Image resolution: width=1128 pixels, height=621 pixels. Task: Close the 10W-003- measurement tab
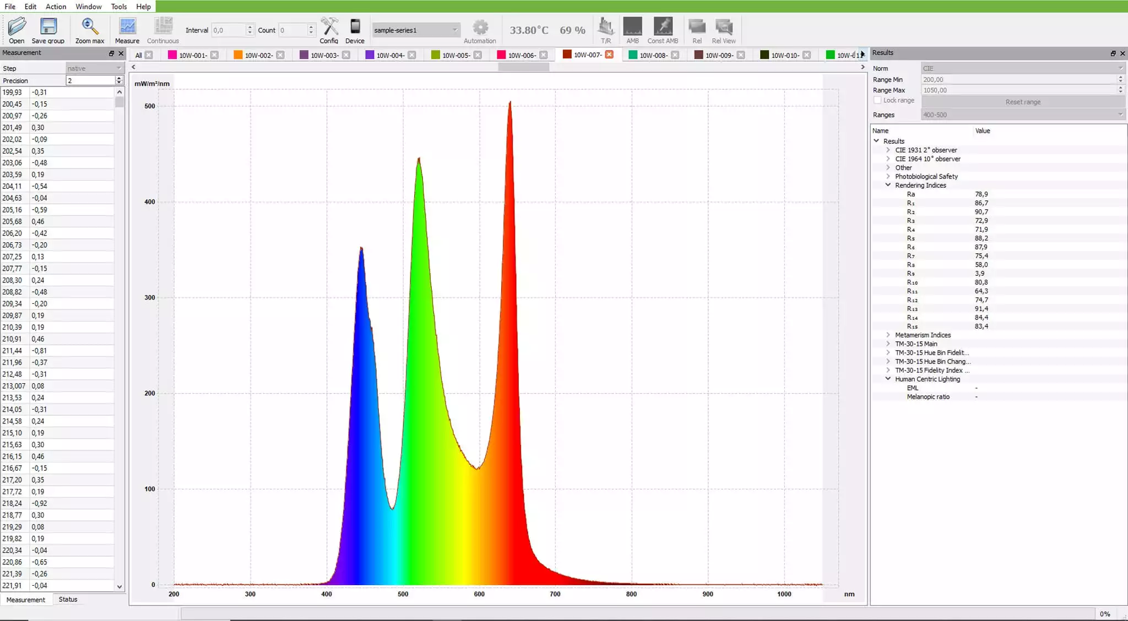(x=346, y=55)
